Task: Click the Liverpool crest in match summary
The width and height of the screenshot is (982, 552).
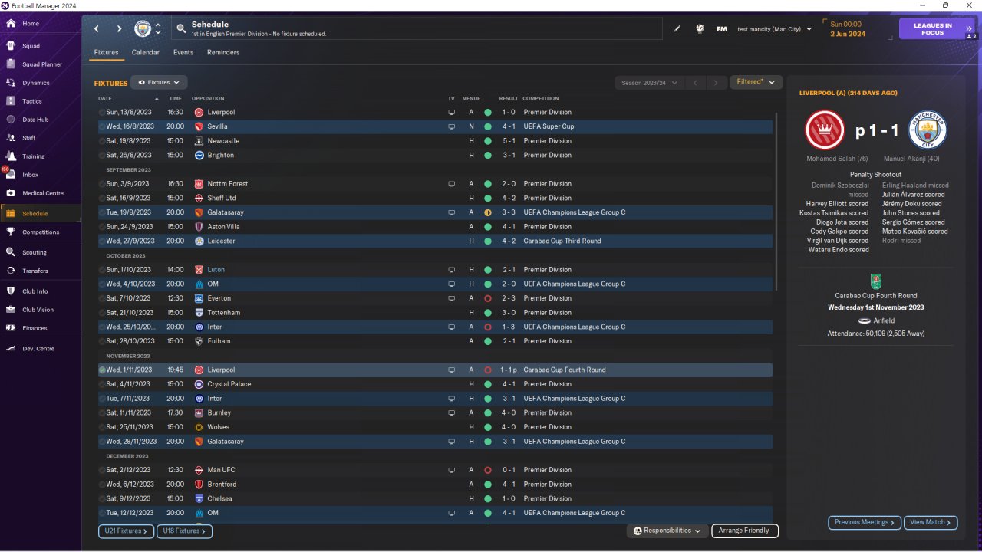Action: (x=825, y=130)
